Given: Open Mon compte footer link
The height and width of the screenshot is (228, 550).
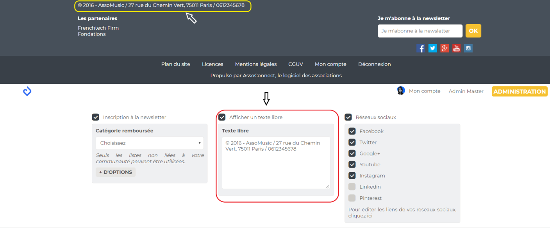Looking at the screenshot, I should (x=330, y=64).
